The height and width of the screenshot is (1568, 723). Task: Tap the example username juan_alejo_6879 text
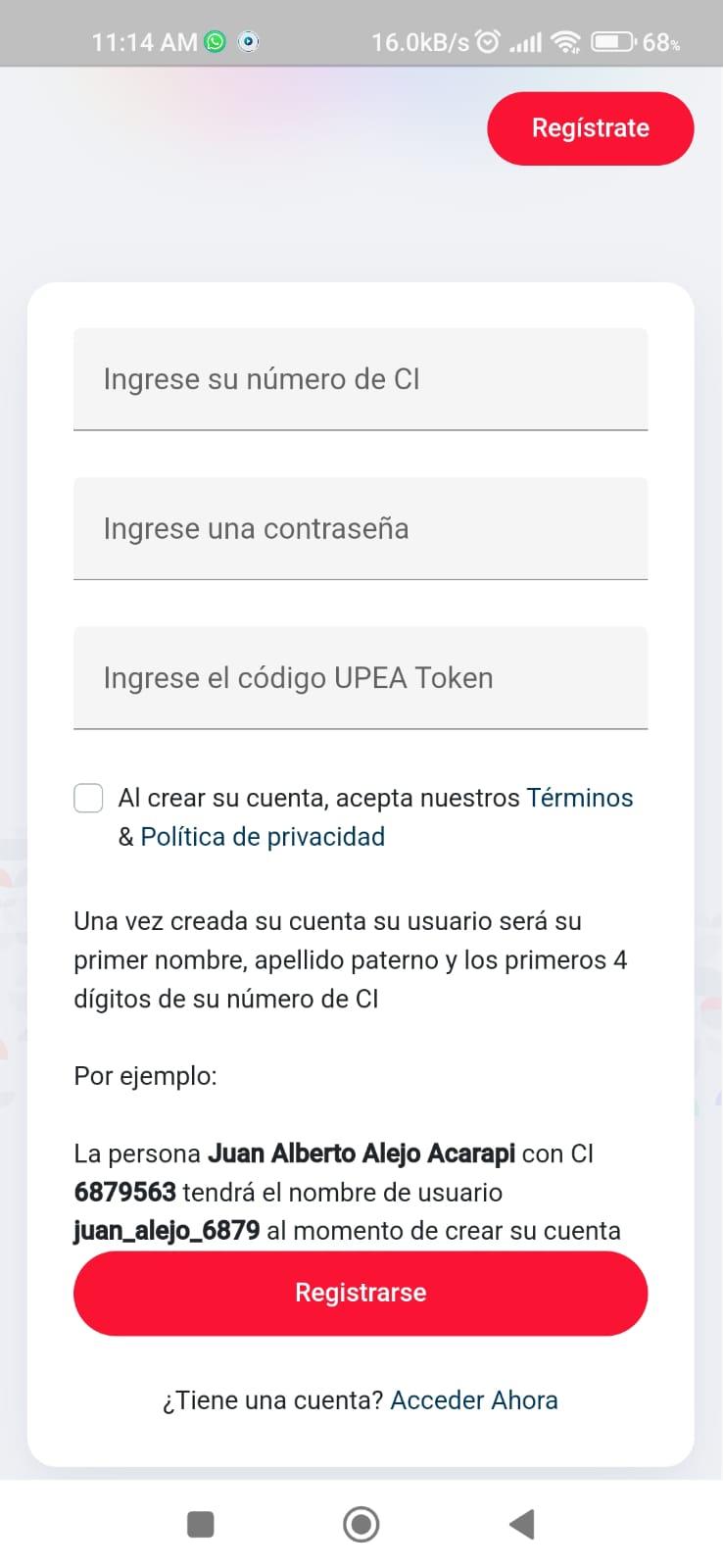(x=167, y=1231)
